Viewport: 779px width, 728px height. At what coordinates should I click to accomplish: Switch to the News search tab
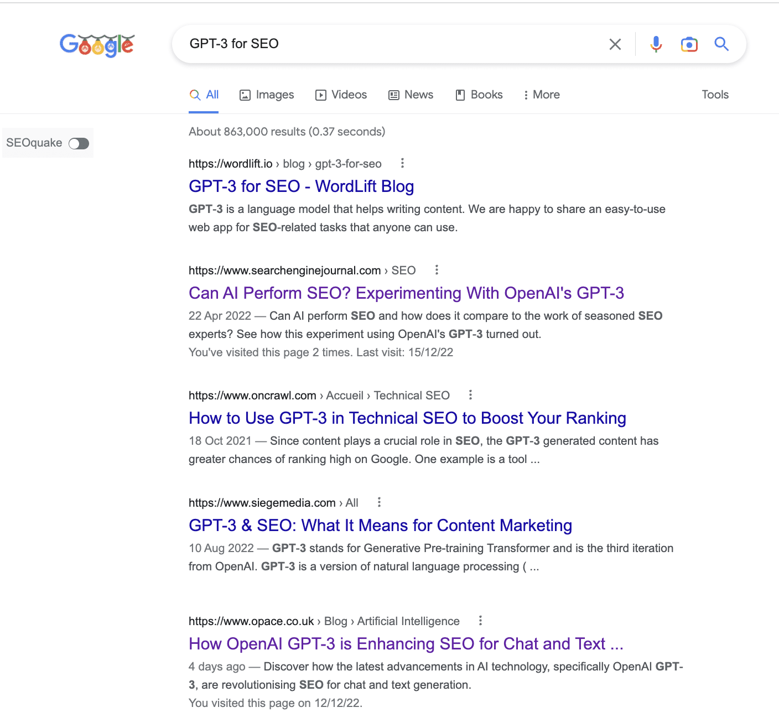[411, 95]
